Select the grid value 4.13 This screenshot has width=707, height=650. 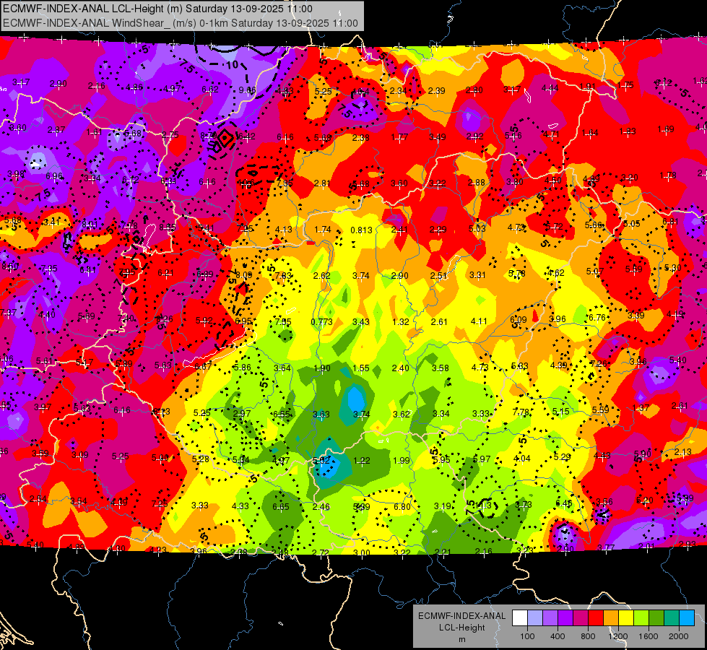click(x=284, y=229)
